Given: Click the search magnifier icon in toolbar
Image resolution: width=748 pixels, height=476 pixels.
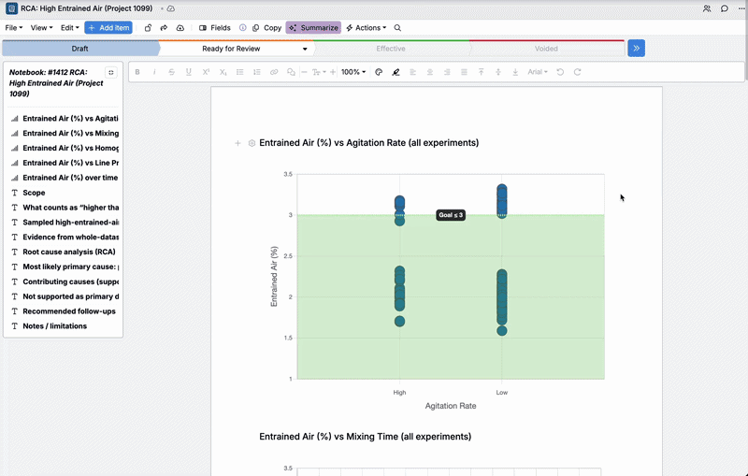Looking at the screenshot, I should [397, 28].
